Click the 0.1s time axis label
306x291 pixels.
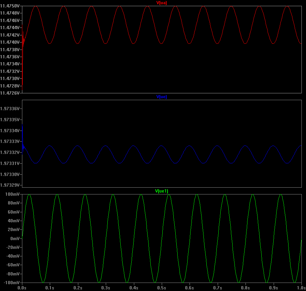[50, 288]
